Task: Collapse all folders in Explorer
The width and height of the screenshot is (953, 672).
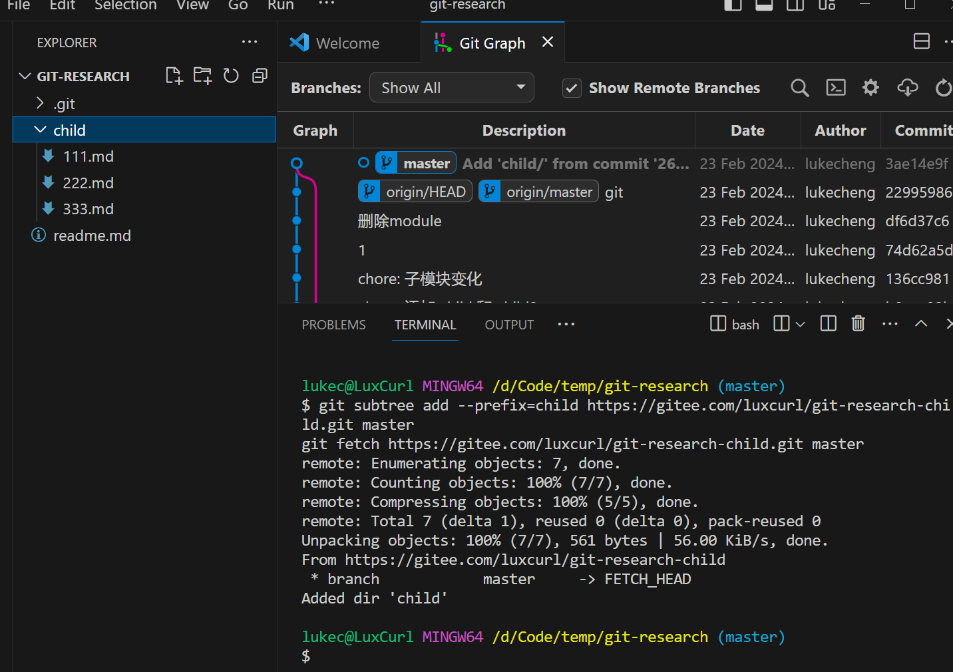Action: [260, 76]
